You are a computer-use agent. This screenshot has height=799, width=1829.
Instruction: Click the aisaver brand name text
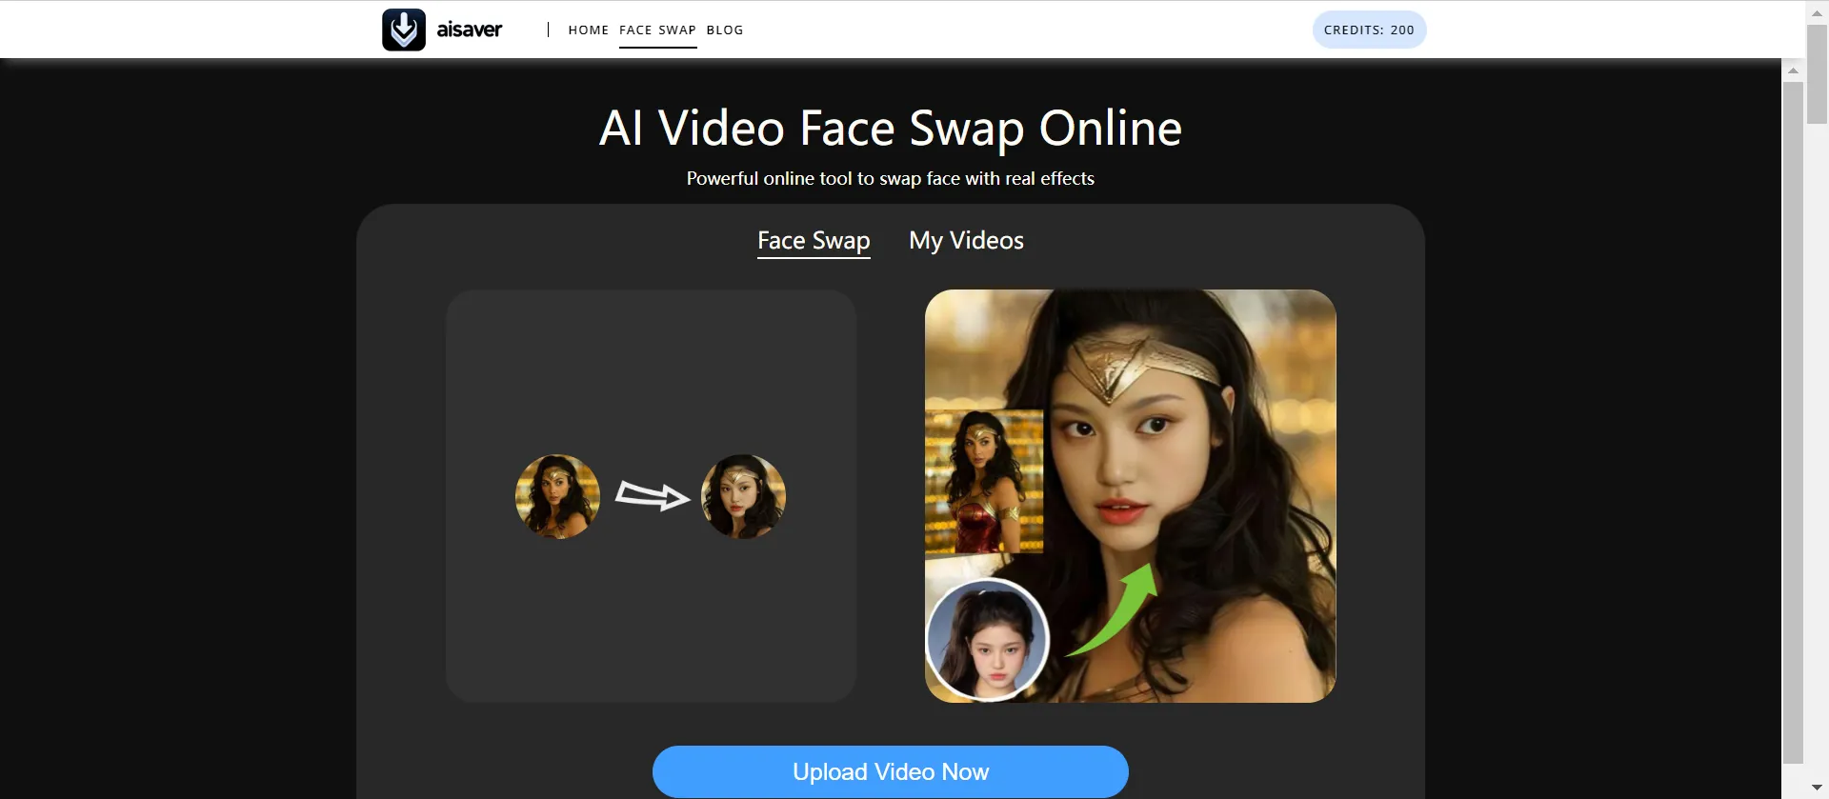click(x=470, y=30)
